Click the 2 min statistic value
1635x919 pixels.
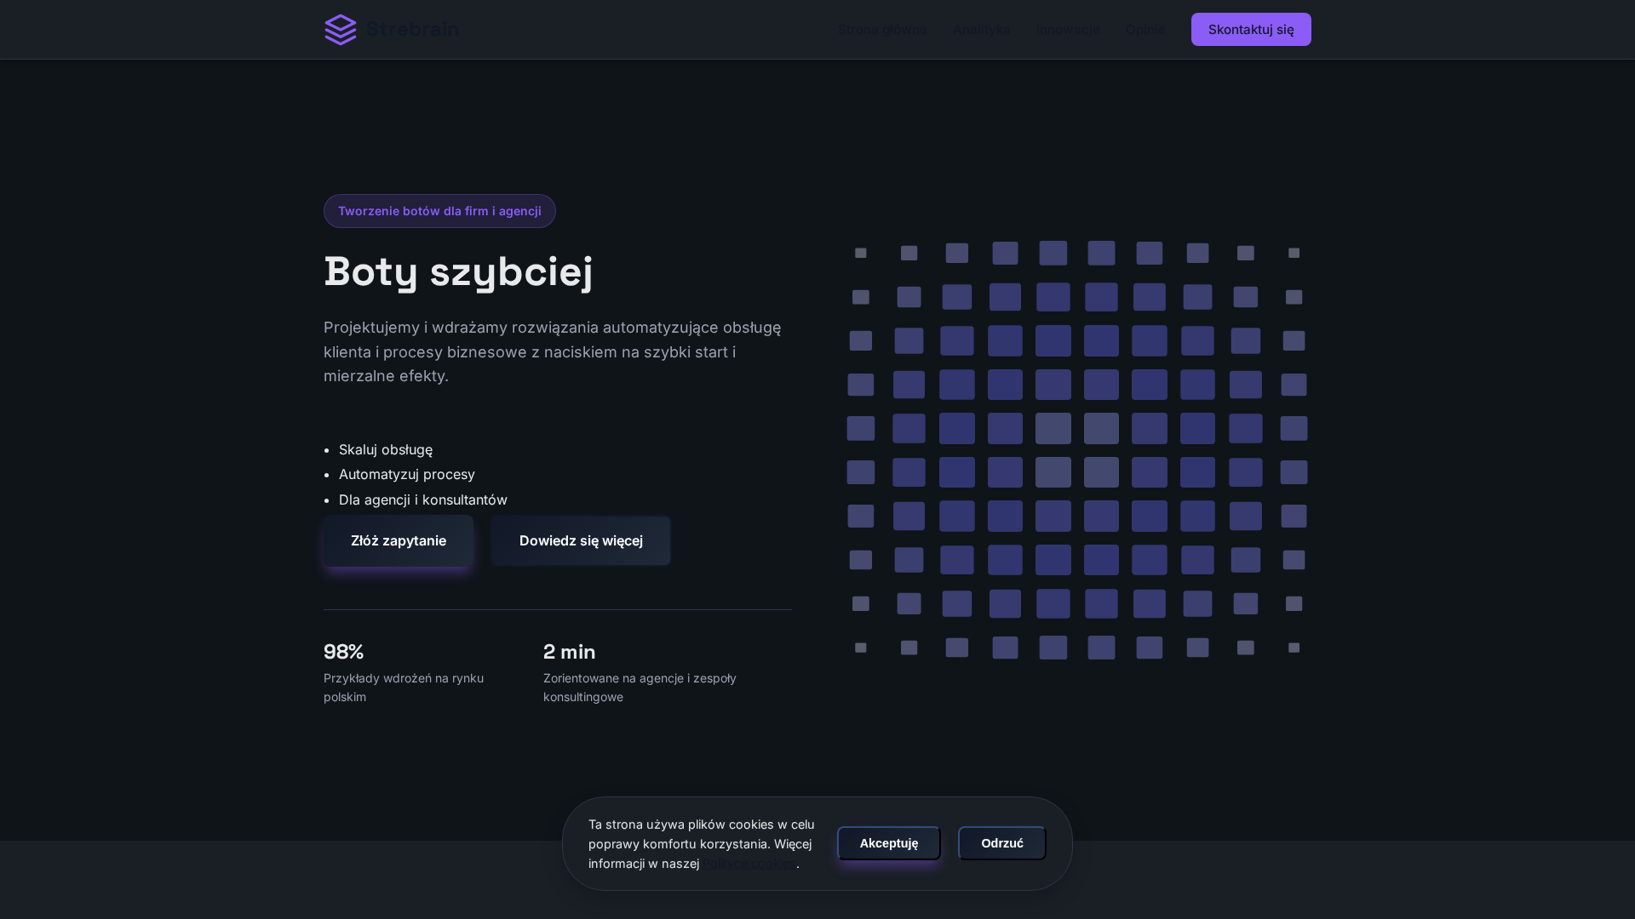coord(570,652)
